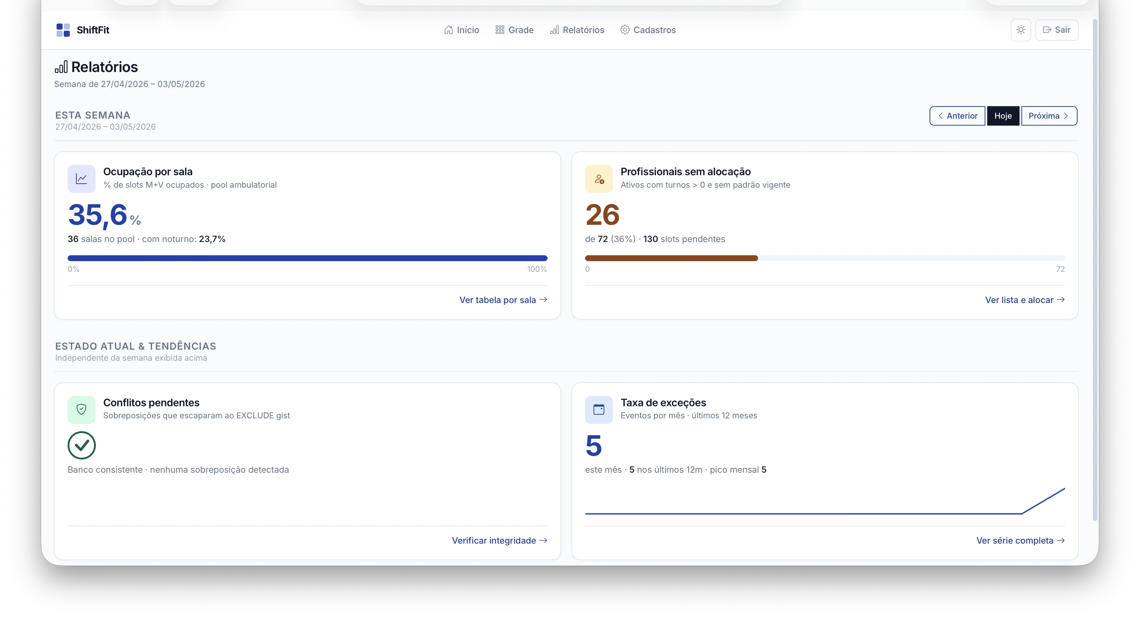Click the green consistency checkmark circle
Screen dimensions: 1140x620
[82, 445]
